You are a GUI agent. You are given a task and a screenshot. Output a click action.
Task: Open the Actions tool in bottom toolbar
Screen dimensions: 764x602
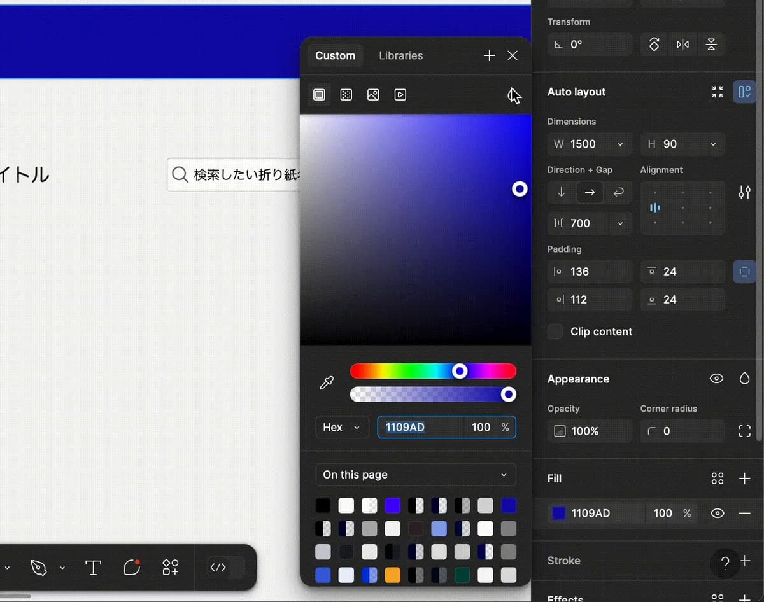(170, 568)
